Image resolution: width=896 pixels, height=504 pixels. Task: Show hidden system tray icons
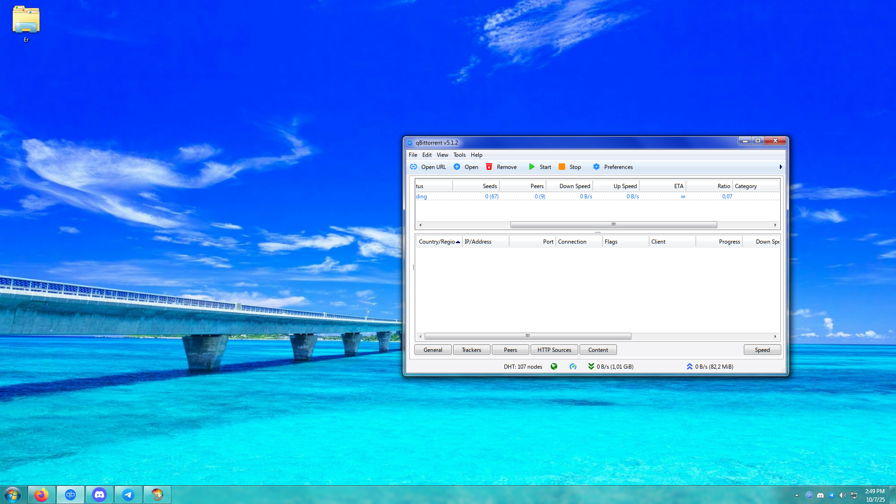pyautogui.click(x=797, y=495)
